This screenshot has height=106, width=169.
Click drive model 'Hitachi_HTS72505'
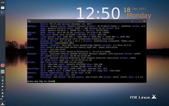[x=76, y=64]
